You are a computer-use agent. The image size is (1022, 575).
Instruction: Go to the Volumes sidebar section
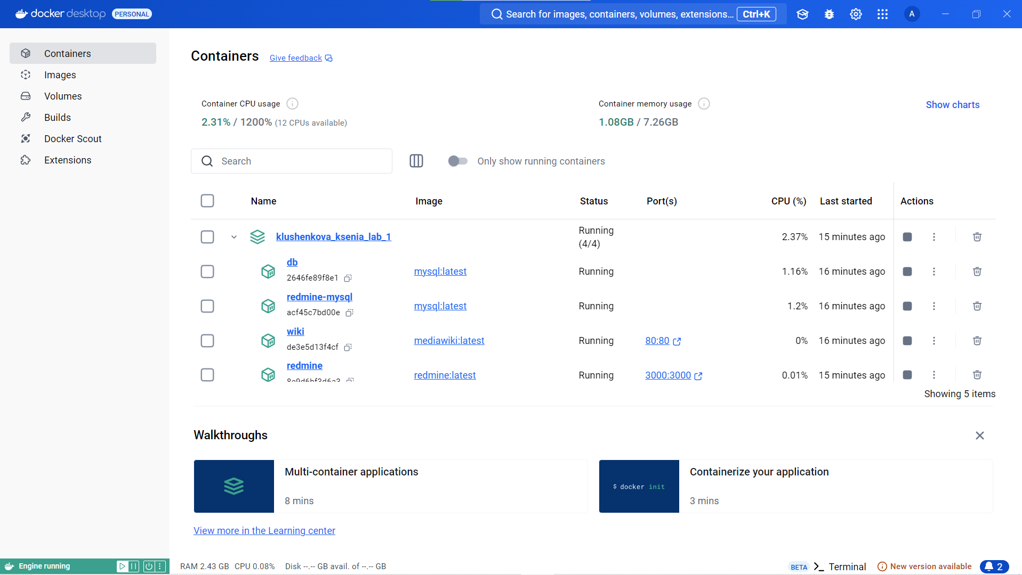(x=83, y=96)
